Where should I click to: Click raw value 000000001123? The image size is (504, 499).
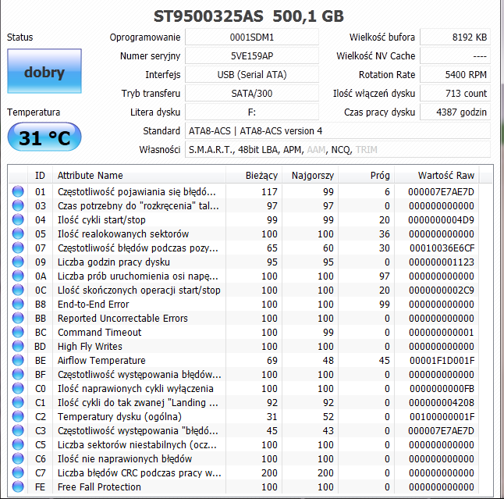click(x=442, y=262)
